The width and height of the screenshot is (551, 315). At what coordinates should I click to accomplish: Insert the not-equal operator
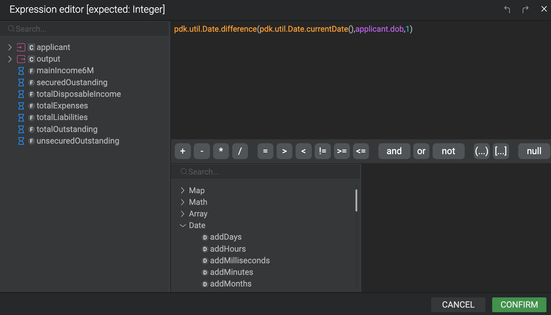click(x=322, y=151)
